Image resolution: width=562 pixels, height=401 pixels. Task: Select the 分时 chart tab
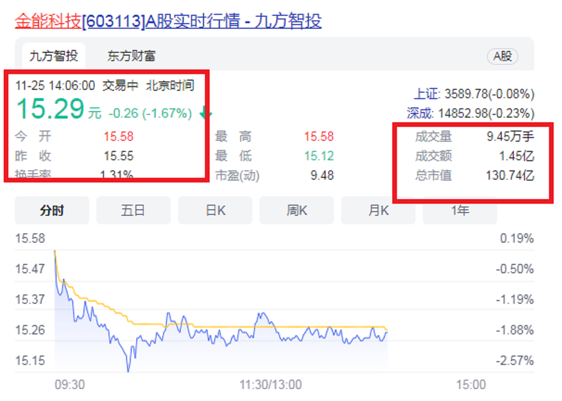[52, 211]
